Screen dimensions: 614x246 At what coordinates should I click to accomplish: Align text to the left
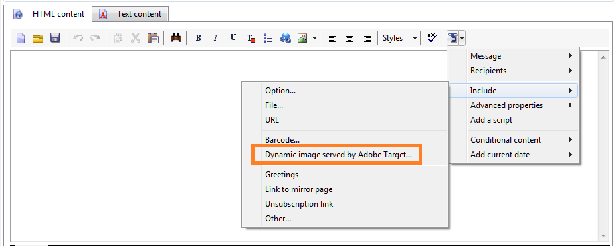(x=332, y=38)
